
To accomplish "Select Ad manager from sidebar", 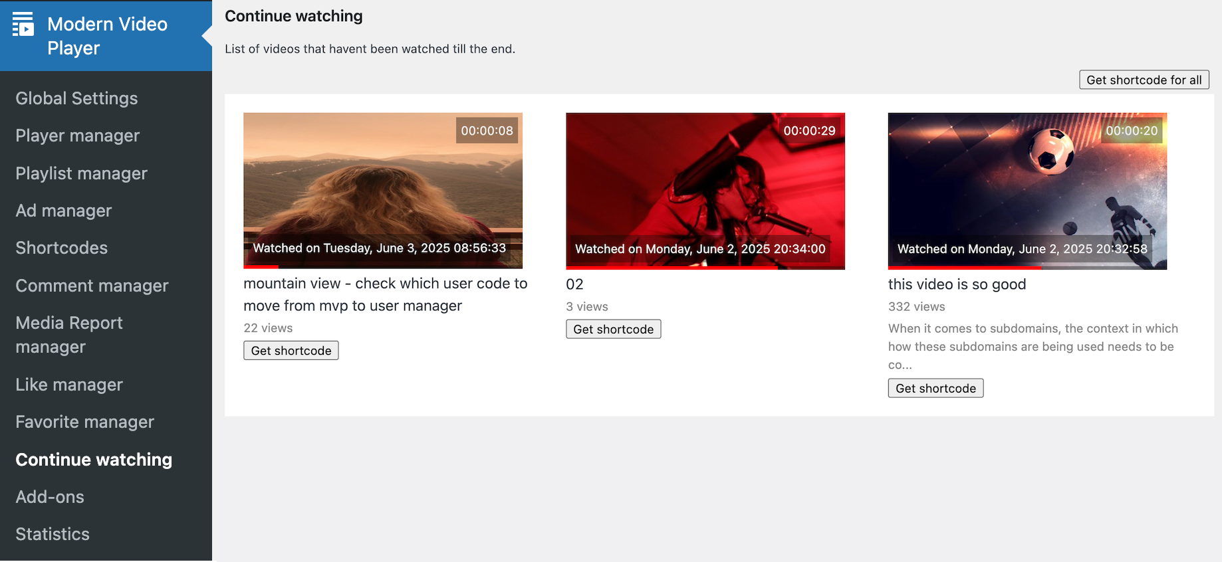I will (x=63, y=211).
